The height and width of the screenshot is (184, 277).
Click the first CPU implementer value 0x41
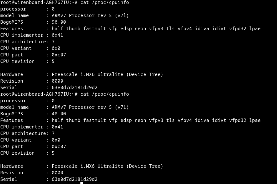[x=57, y=35]
